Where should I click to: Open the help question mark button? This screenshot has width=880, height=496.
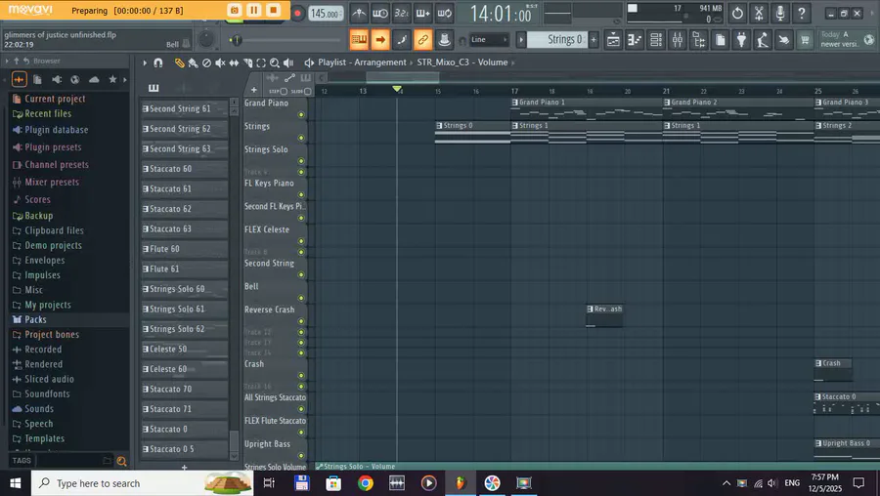coord(802,13)
